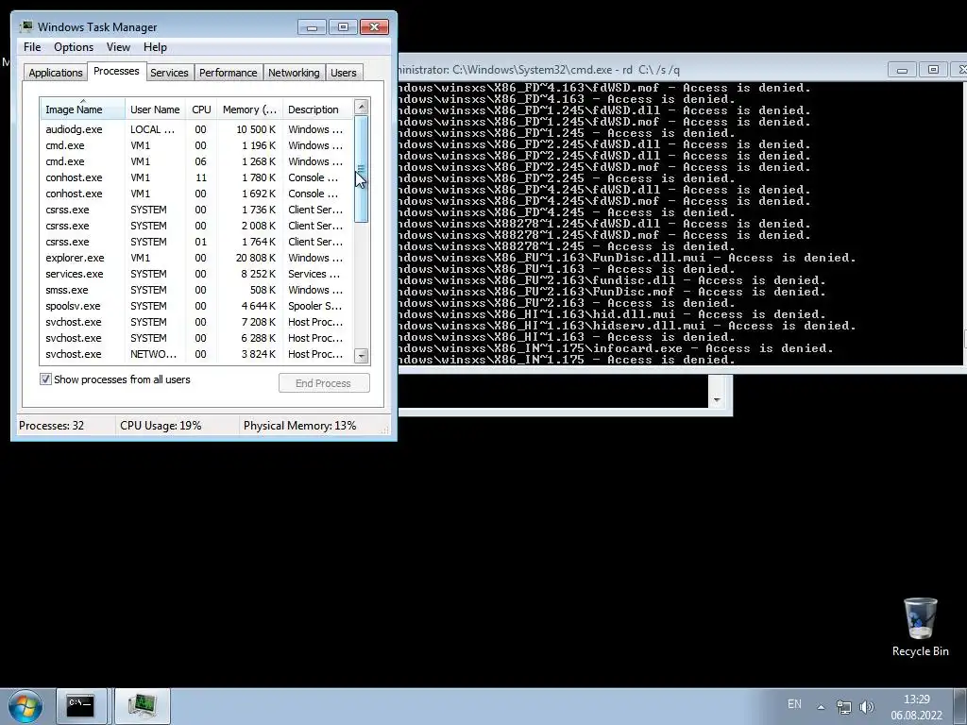Image resolution: width=967 pixels, height=725 pixels.
Task: Click the Task Manager title bar icon
Action: tap(25, 27)
